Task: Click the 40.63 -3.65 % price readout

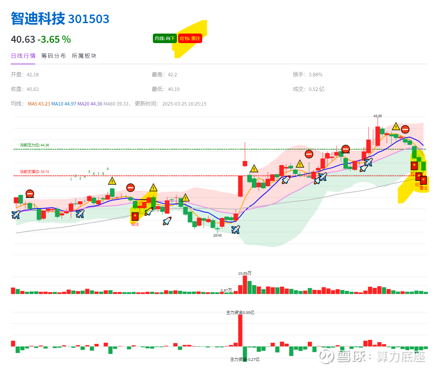Action: click(x=41, y=39)
